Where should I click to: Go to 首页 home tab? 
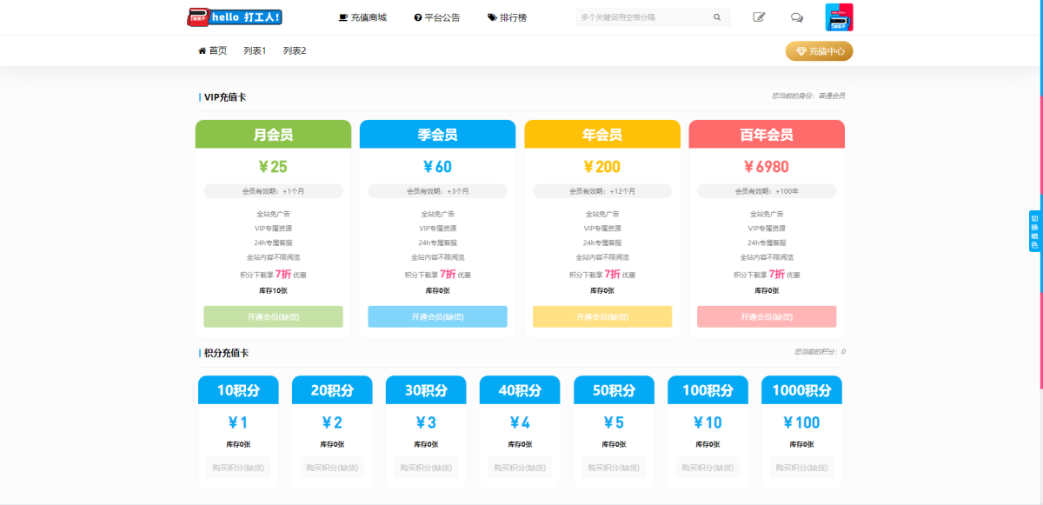[213, 51]
